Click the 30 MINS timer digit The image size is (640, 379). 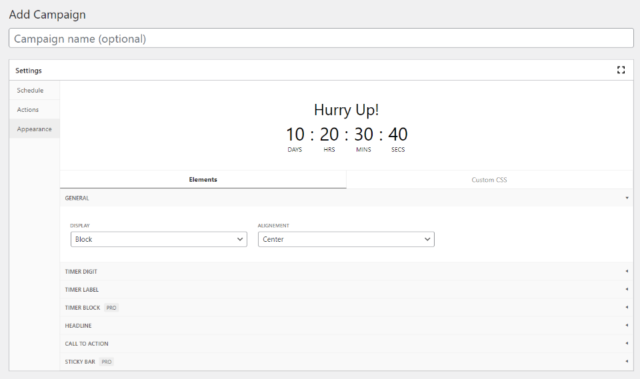[x=363, y=135]
